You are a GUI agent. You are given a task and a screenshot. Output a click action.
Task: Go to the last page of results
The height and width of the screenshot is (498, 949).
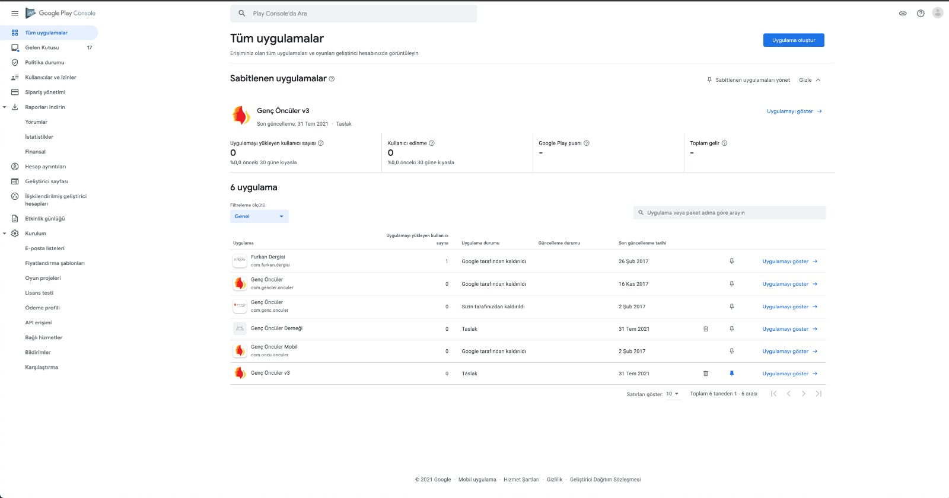pyautogui.click(x=819, y=394)
